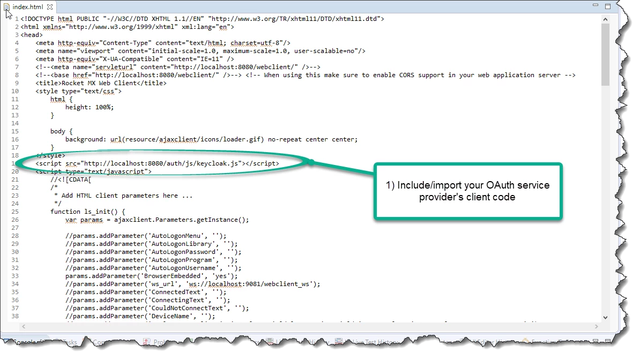The height and width of the screenshot is (360, 640).
Task: Click the "background: url(resource/ajaxclient" line
Action: tap(211, 140)
